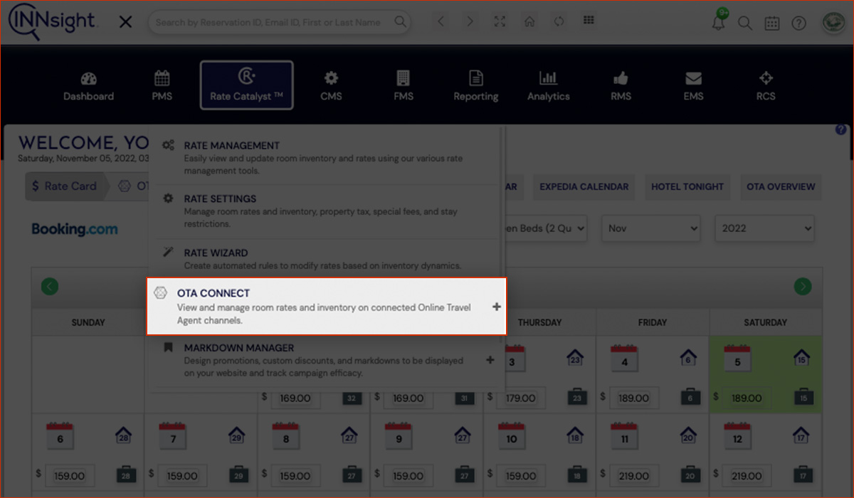Toggle the fullscreen expand icon
This screenshot has height=498, width=854.
500,21
